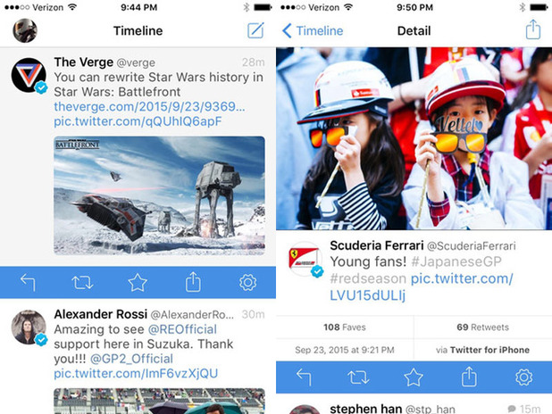
Task: Retweet The Verge tweet
Action: (x=82, y=283)
